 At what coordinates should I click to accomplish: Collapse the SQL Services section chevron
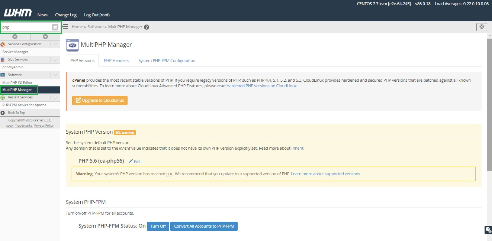(55, 59)
